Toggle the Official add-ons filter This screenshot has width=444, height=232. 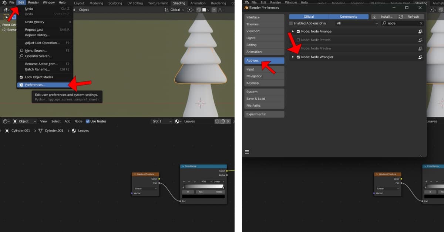[309, 17]
